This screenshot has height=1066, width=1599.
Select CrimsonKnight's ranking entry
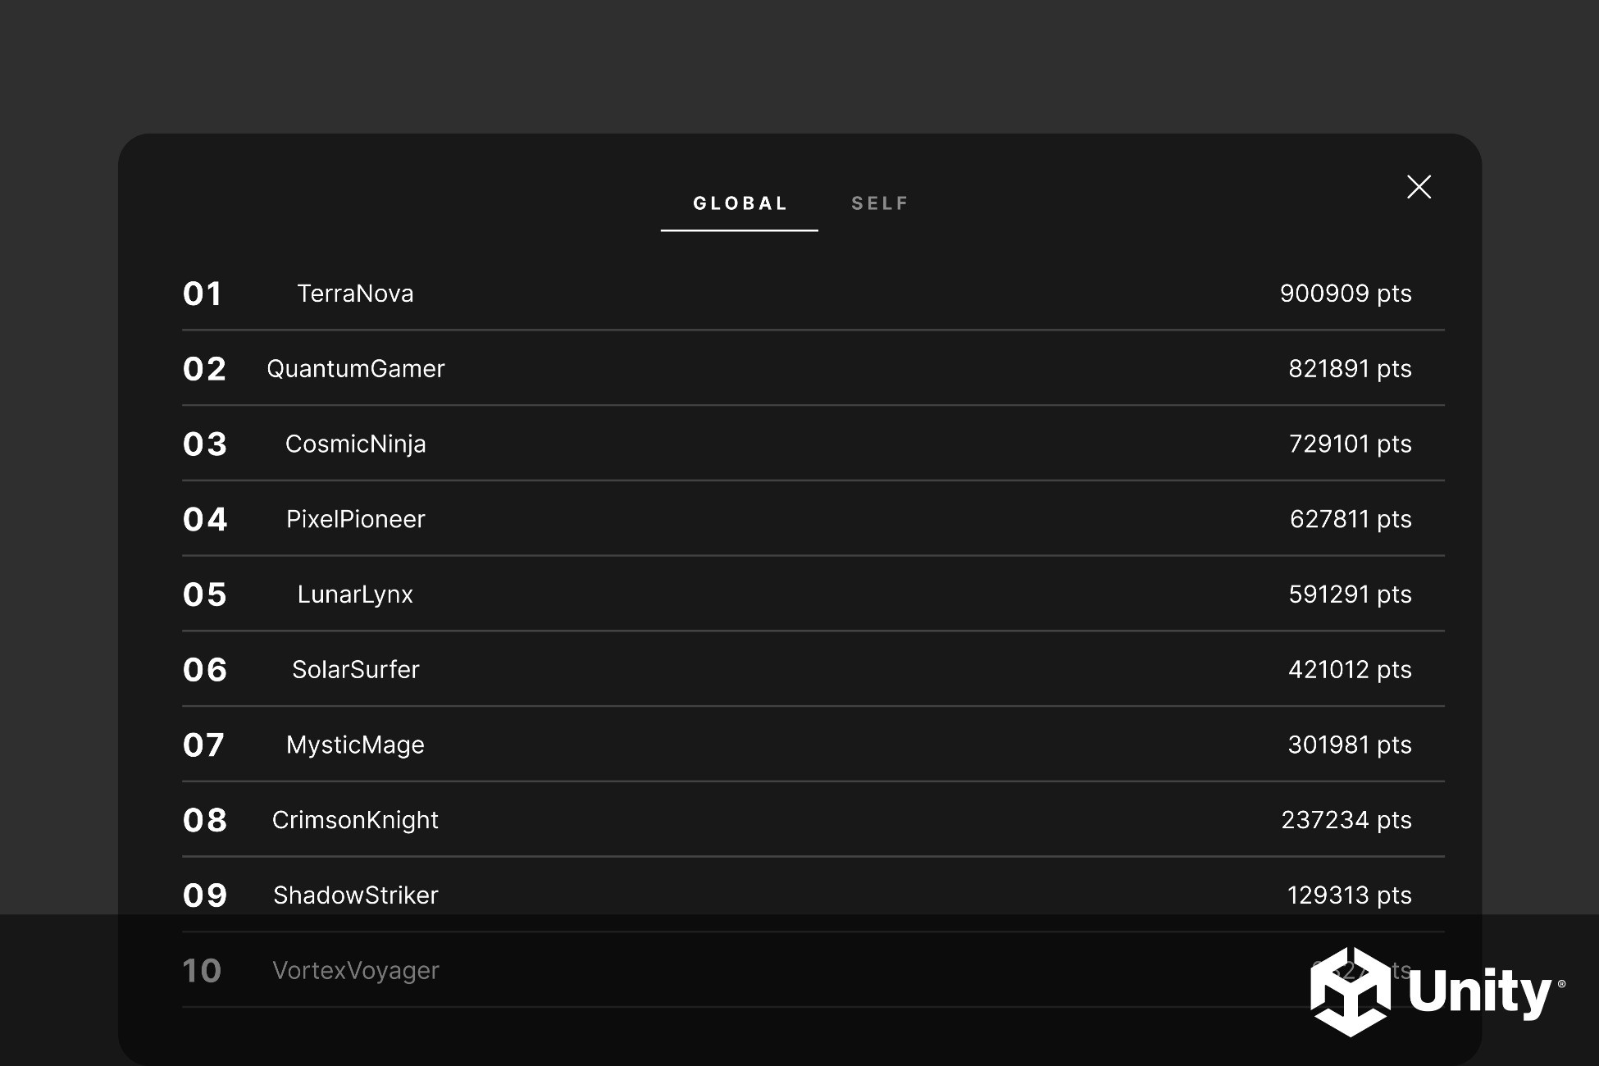pyautogui.click(x=355, y=820)
